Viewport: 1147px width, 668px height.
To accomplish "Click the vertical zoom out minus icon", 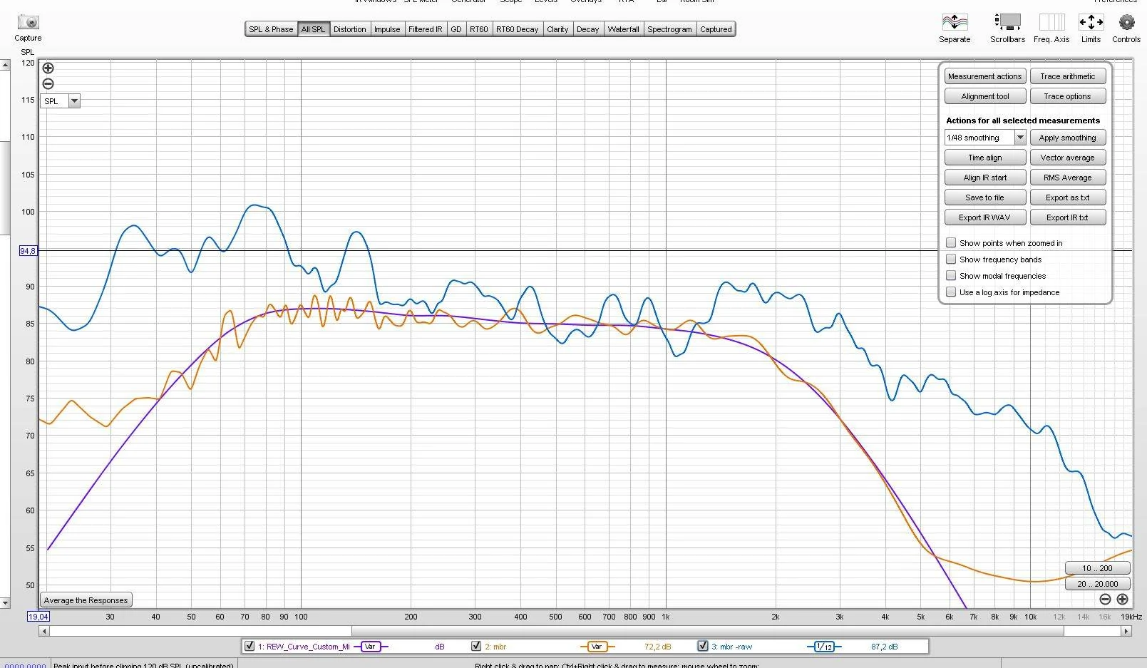I will (x=48, y=83).
